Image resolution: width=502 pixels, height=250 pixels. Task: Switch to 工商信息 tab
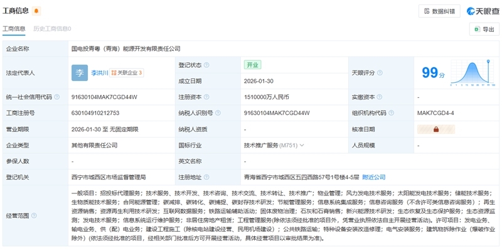(14, 29)
